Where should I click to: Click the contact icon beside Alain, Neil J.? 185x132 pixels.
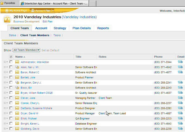click(17, 67)
